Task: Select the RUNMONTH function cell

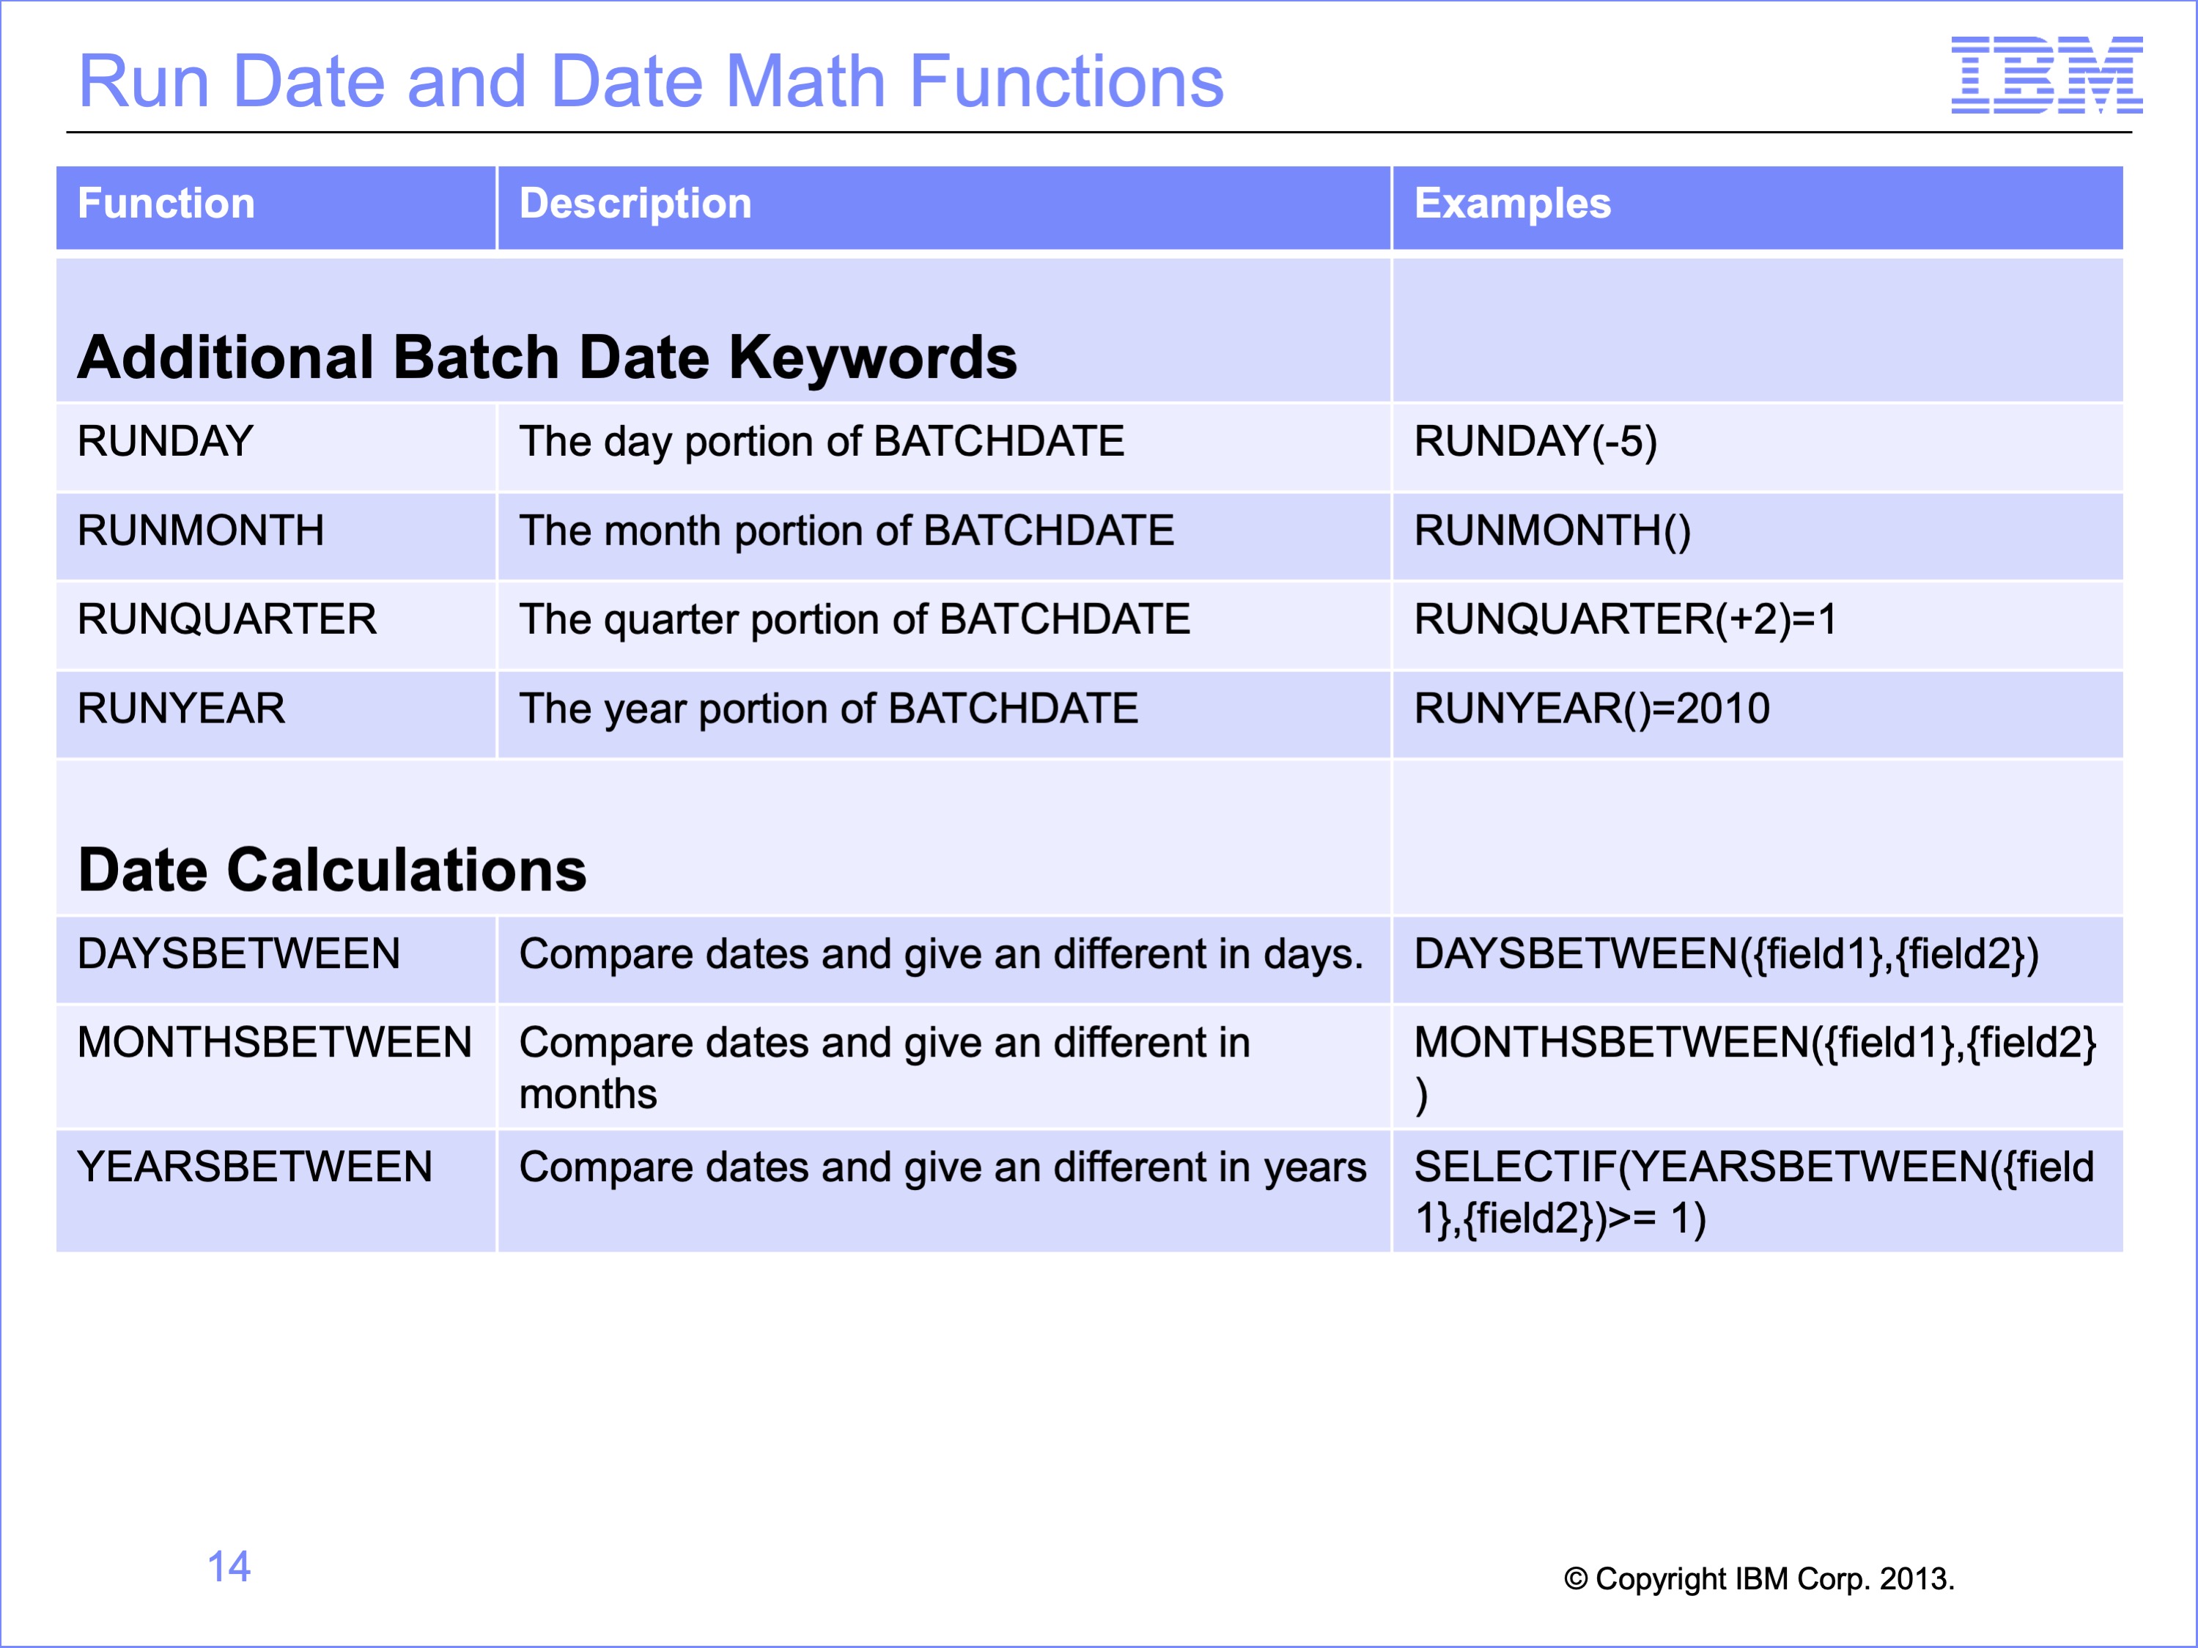Action: pyautogui.click(x=276, y=536)
